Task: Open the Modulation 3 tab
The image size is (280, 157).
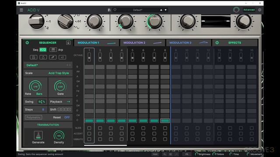Action: pos(189,43)
